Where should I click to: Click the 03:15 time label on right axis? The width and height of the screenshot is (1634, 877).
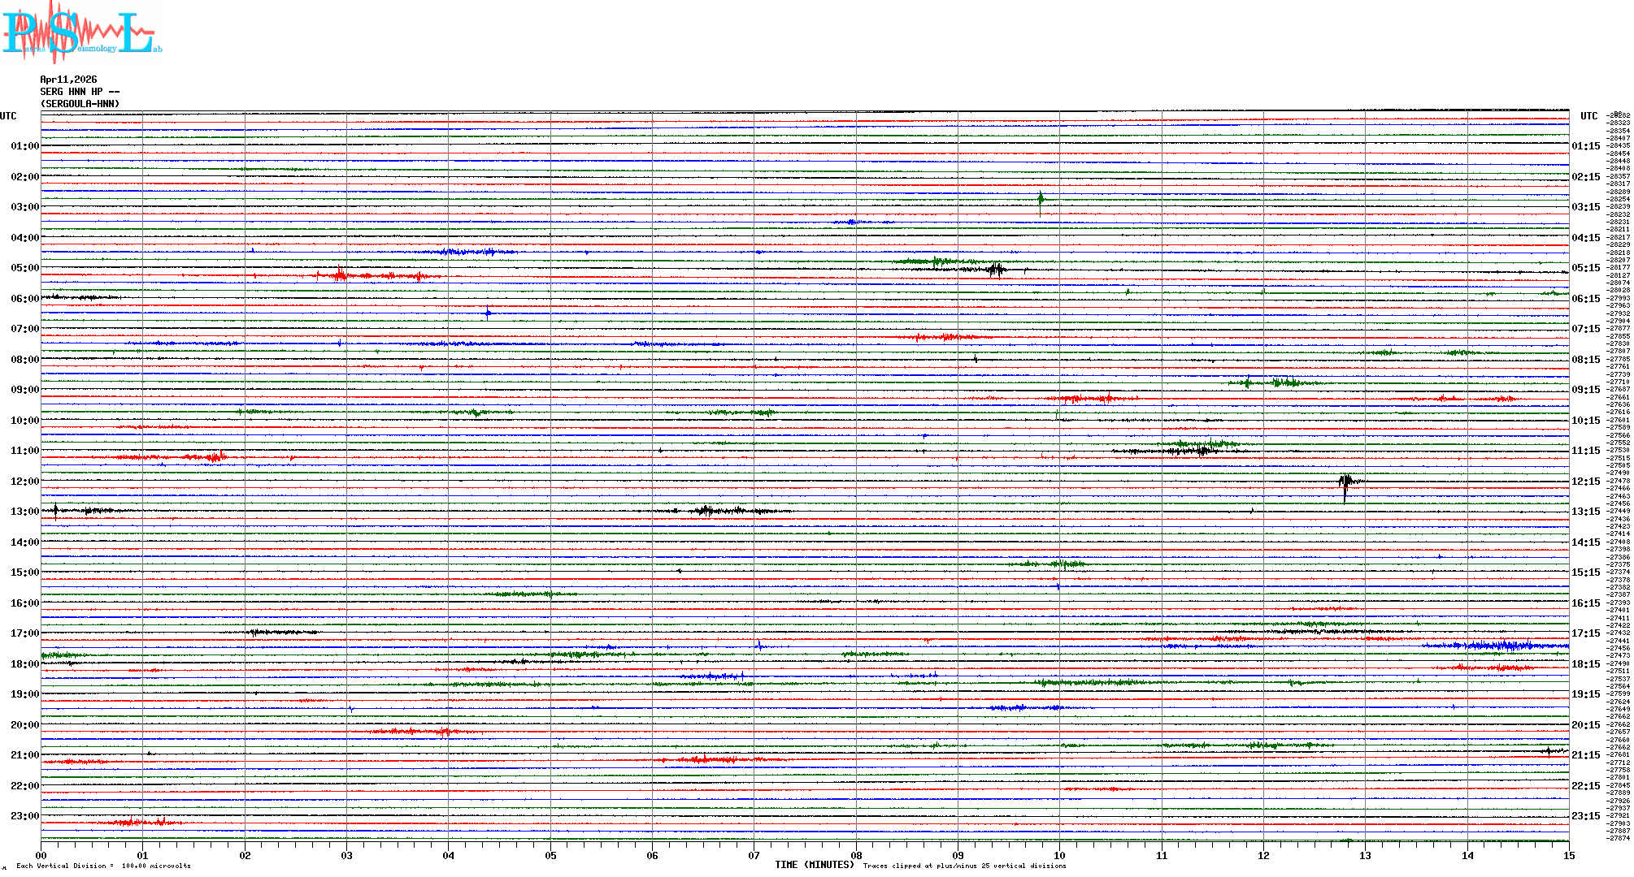(x=1585, y=207)
